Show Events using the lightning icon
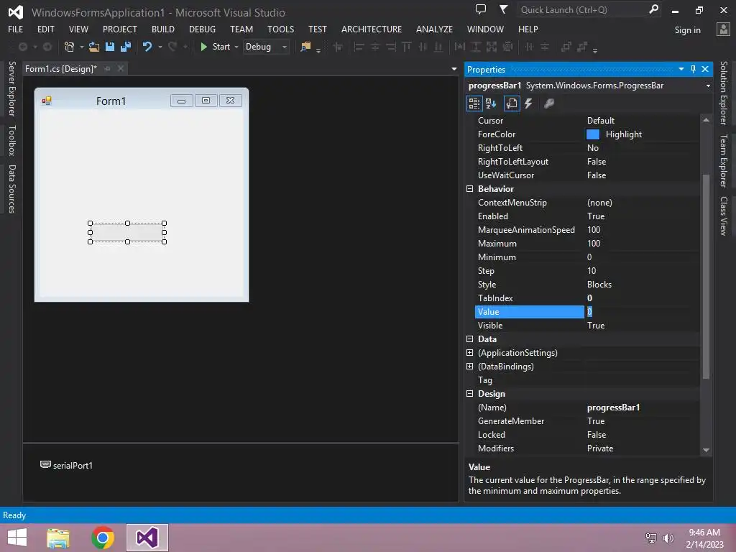736x552 pixels. tap(528, 103)
